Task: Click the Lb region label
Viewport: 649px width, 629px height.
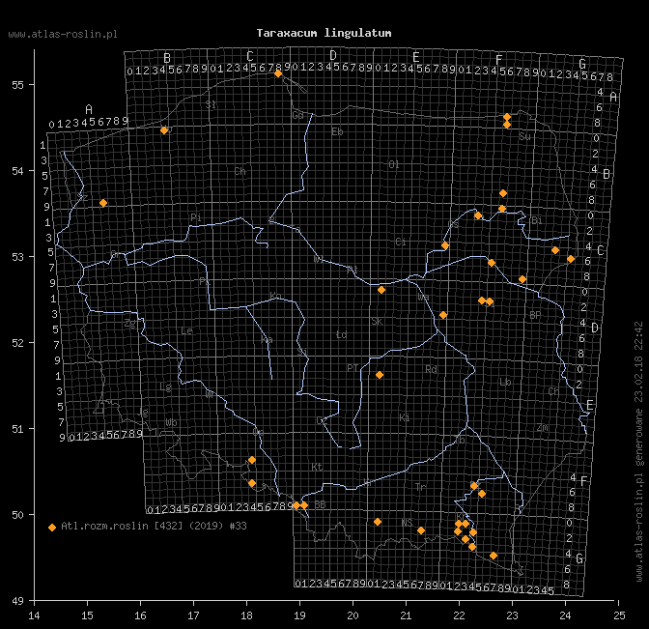Action: [505, 383]
